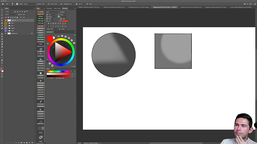Select the Move tool
Screen dimensions: 257x144
(2, 10)
